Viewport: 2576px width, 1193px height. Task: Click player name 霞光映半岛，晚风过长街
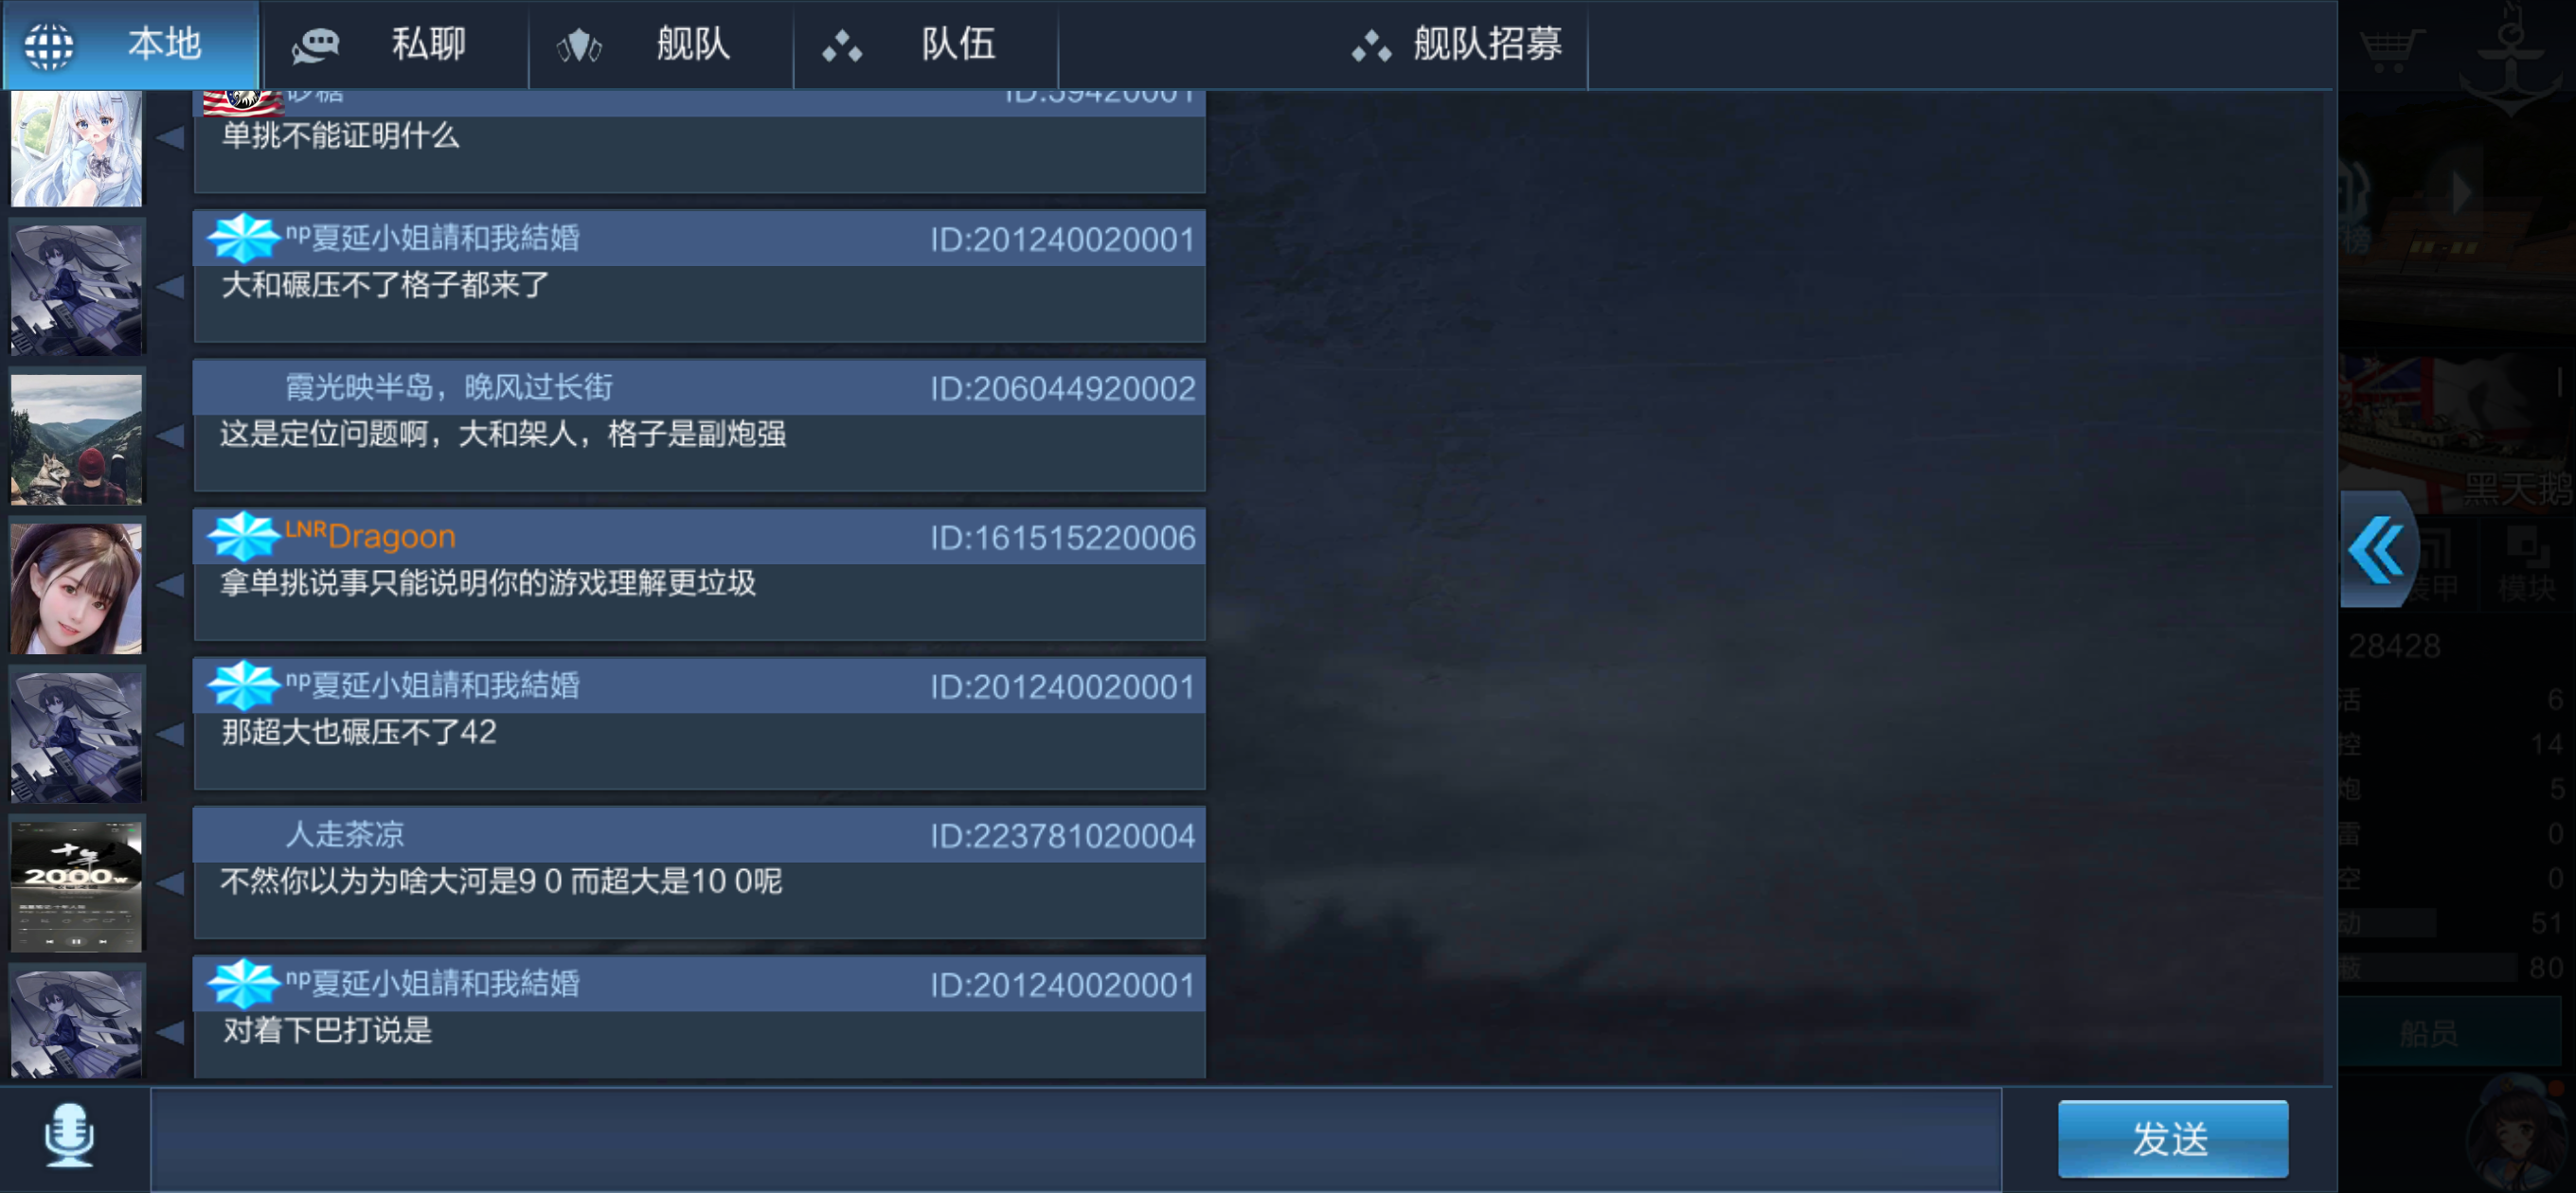[449, 387]
